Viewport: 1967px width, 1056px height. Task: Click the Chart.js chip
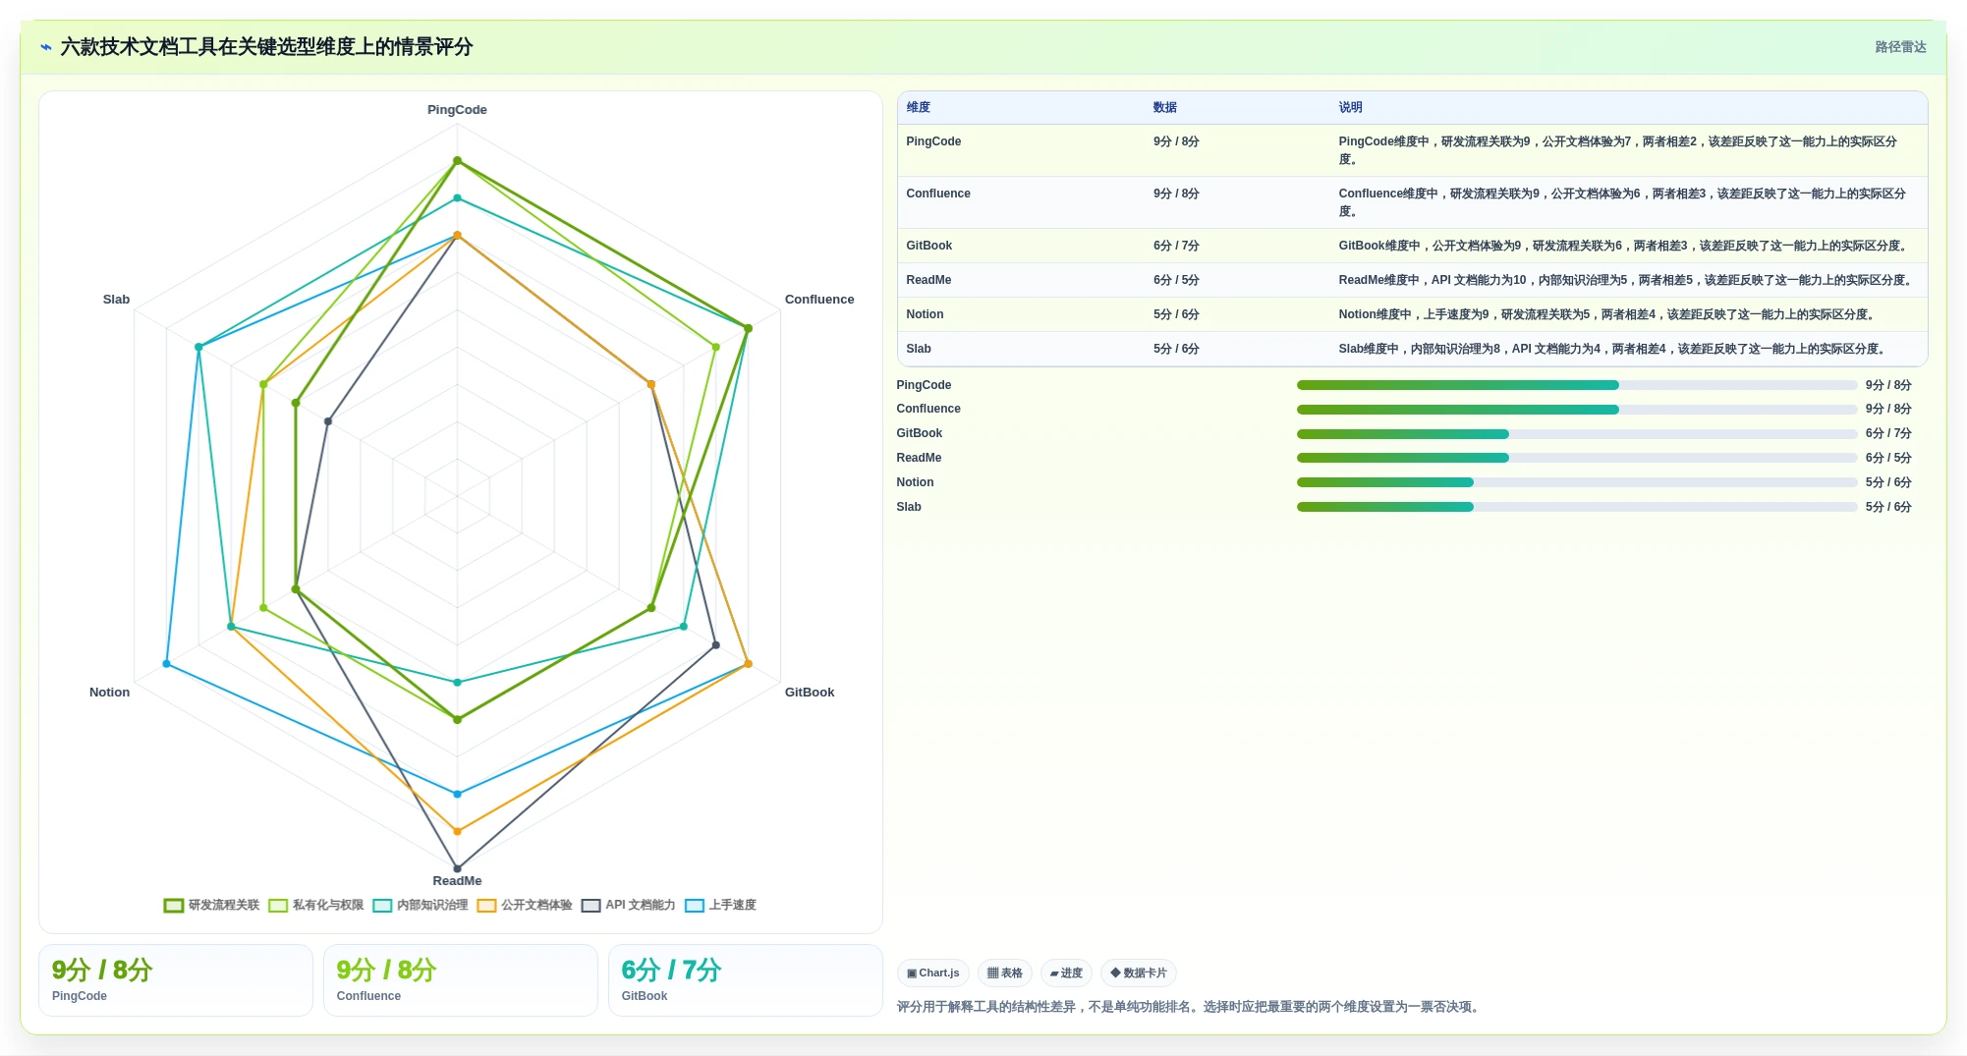933,973
